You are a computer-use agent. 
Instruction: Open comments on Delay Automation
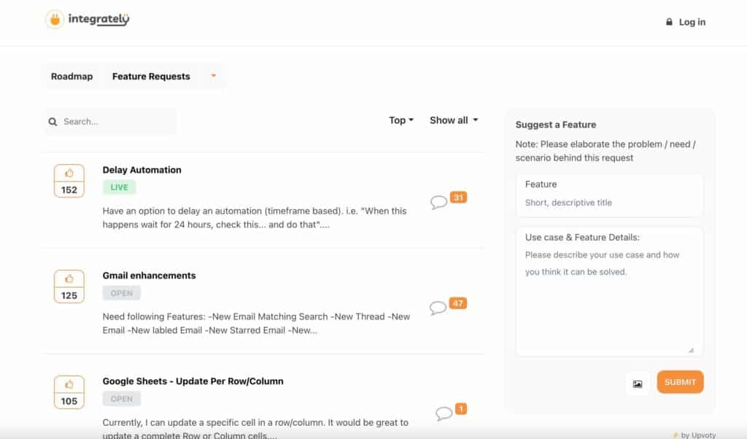point(439,202)
